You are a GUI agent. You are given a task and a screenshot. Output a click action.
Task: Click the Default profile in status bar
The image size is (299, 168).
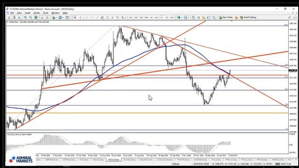tap(176, 164)
